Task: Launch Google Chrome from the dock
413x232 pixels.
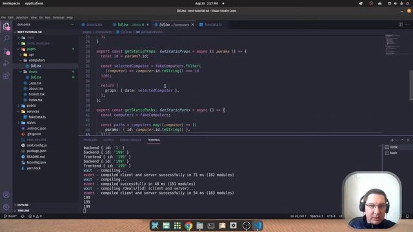Action: tap(188, 226)
